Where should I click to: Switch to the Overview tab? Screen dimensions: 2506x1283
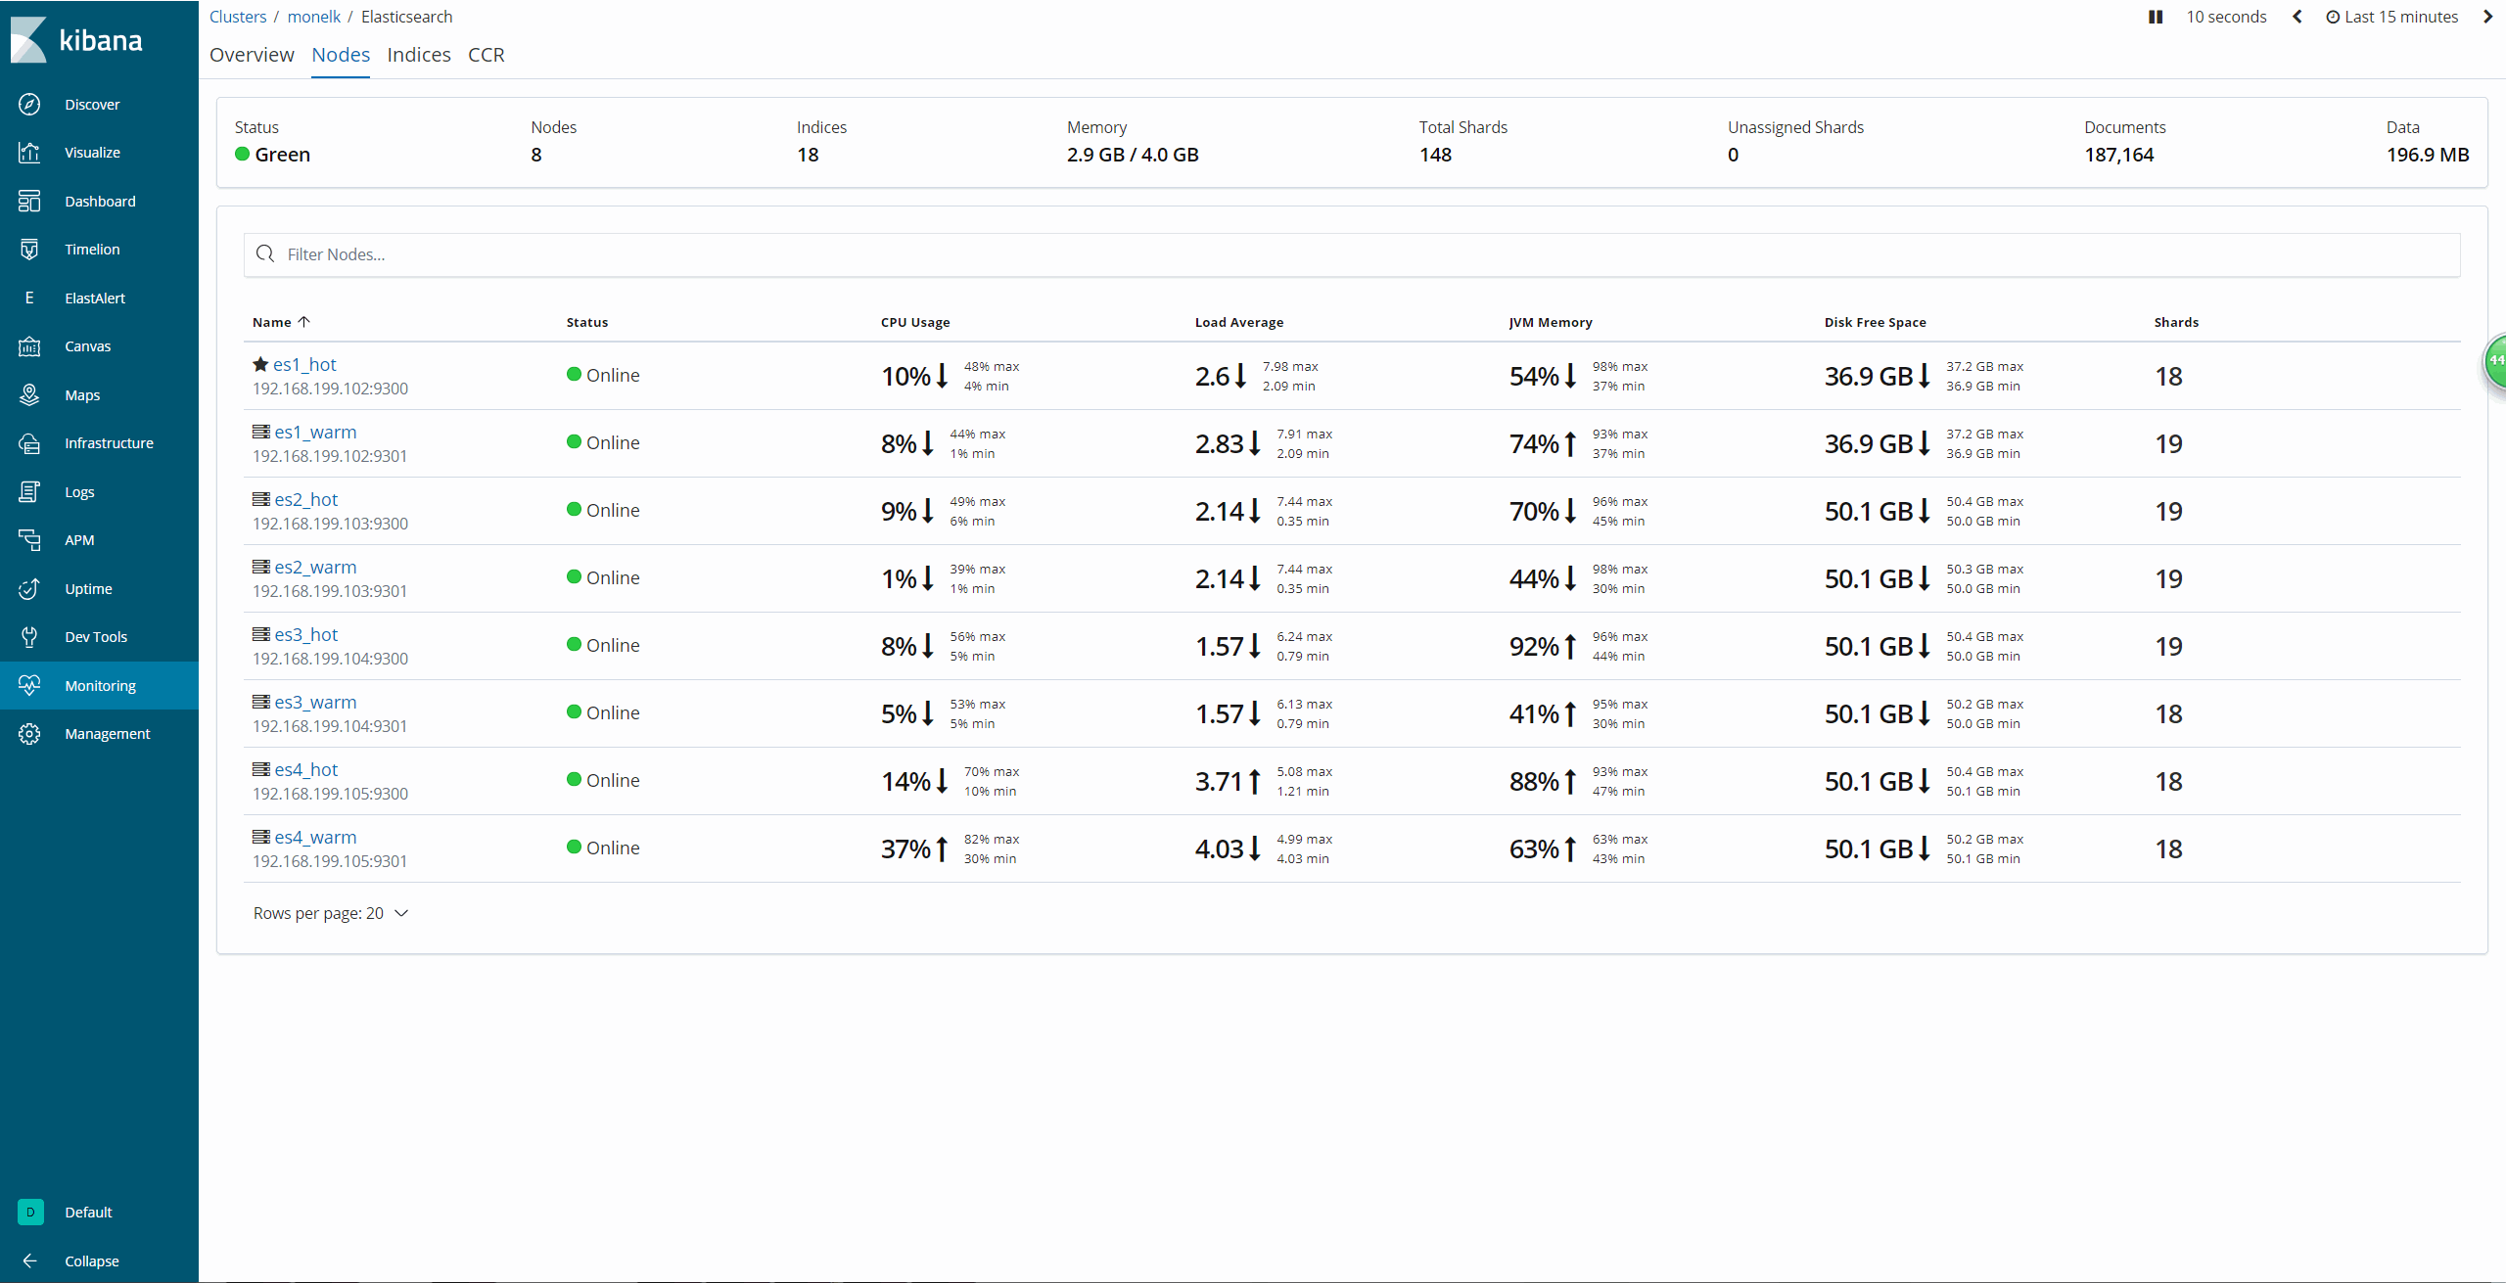coord(252,55)
